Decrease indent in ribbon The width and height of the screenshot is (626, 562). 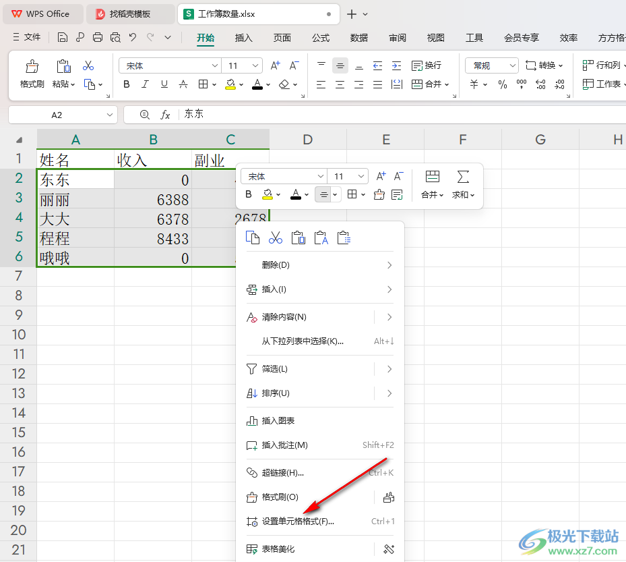(x=377, y=65)
